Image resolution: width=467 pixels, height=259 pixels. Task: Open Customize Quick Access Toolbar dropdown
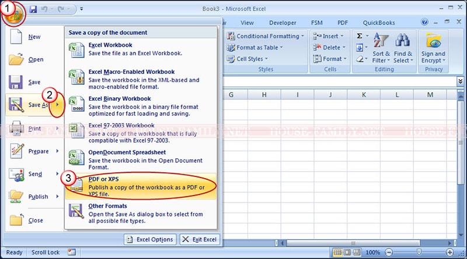pos(82,9)
